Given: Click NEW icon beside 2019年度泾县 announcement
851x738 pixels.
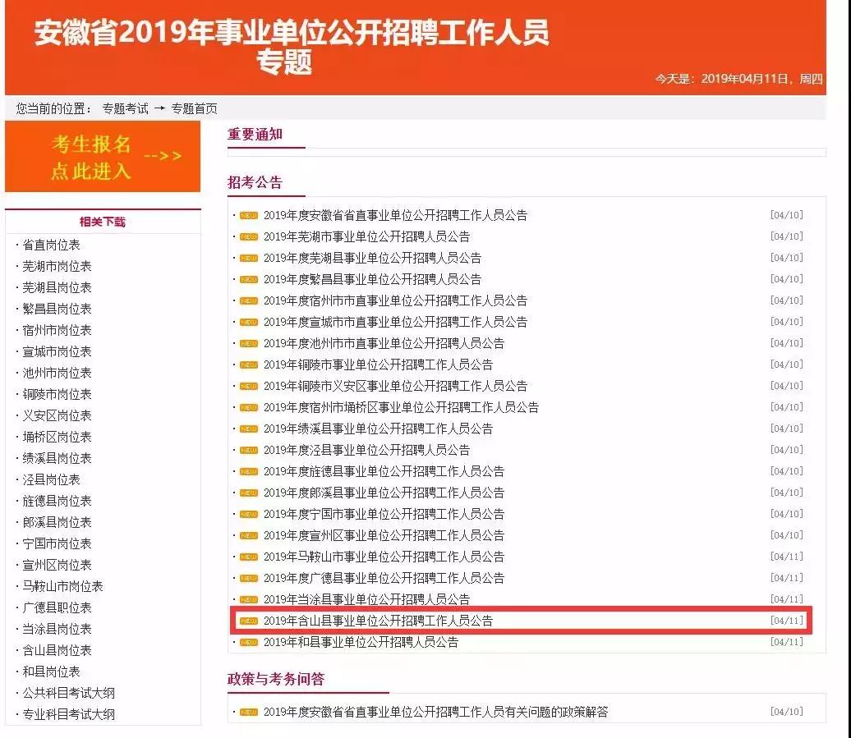Looking at the screenshot, I should coord(248,450).
